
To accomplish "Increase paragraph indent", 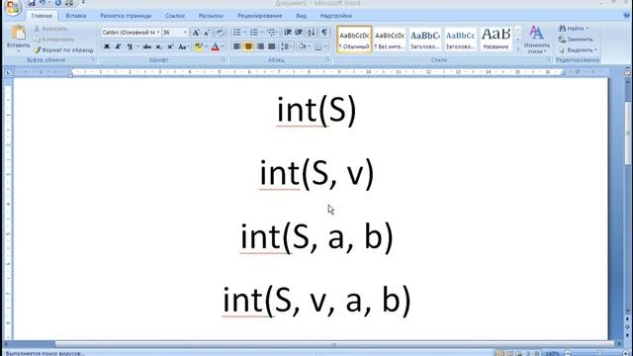I will click(299, 33).
